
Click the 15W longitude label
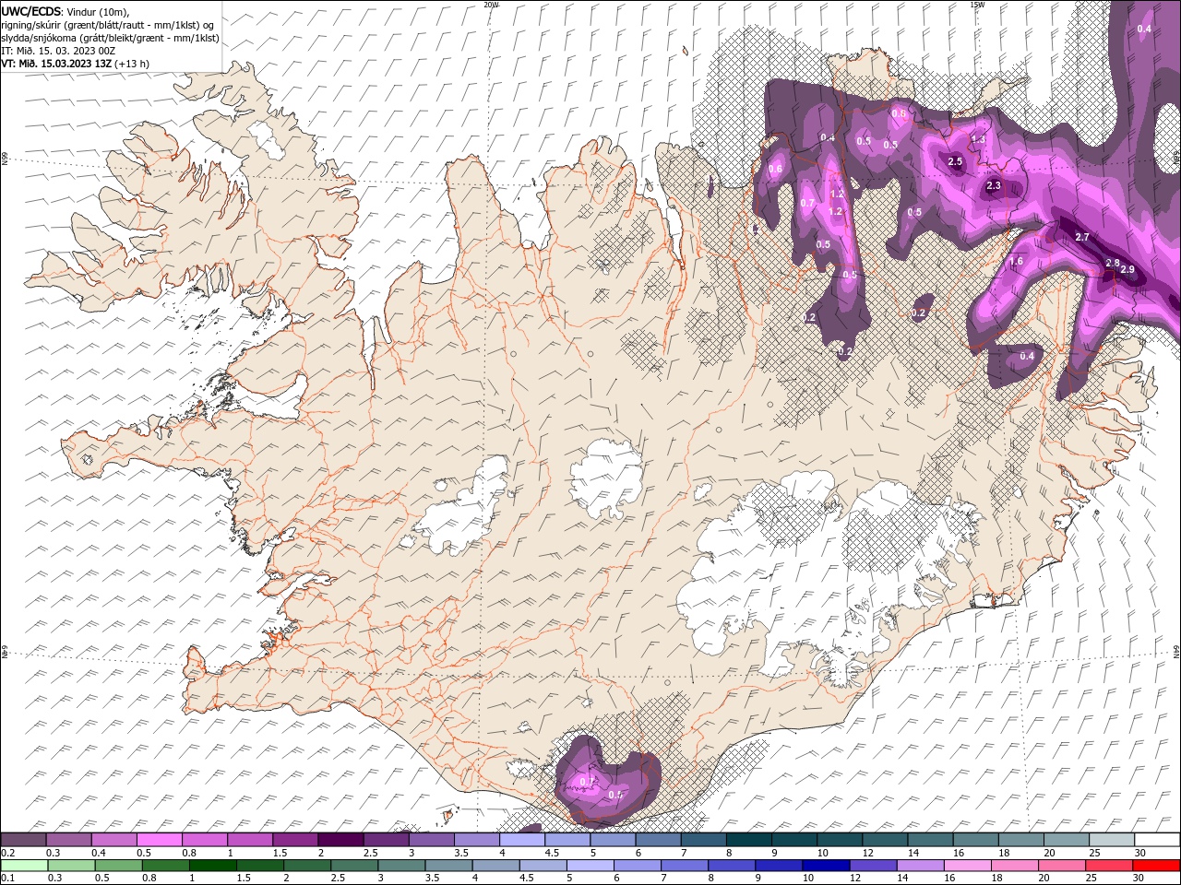point(977,4)
